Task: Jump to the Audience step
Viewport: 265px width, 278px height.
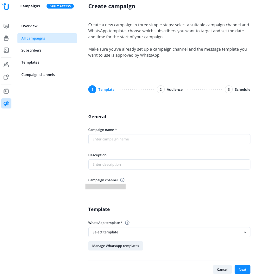Action: pyautogui.click(x=170, y=90)
